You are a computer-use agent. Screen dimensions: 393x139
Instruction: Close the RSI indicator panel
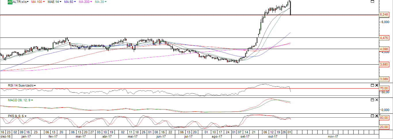point(376,85)
